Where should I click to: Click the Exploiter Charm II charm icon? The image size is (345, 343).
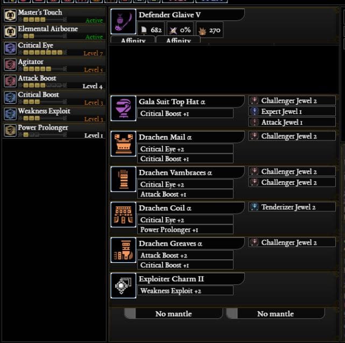coord(123,285)
